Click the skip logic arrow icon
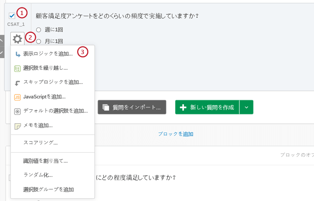This screenshot has width=314, height=201. point(17,83)
